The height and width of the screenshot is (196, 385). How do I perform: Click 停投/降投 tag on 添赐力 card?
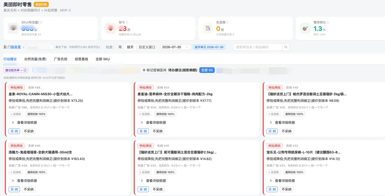pyautogui.click(x=16, y=146)
